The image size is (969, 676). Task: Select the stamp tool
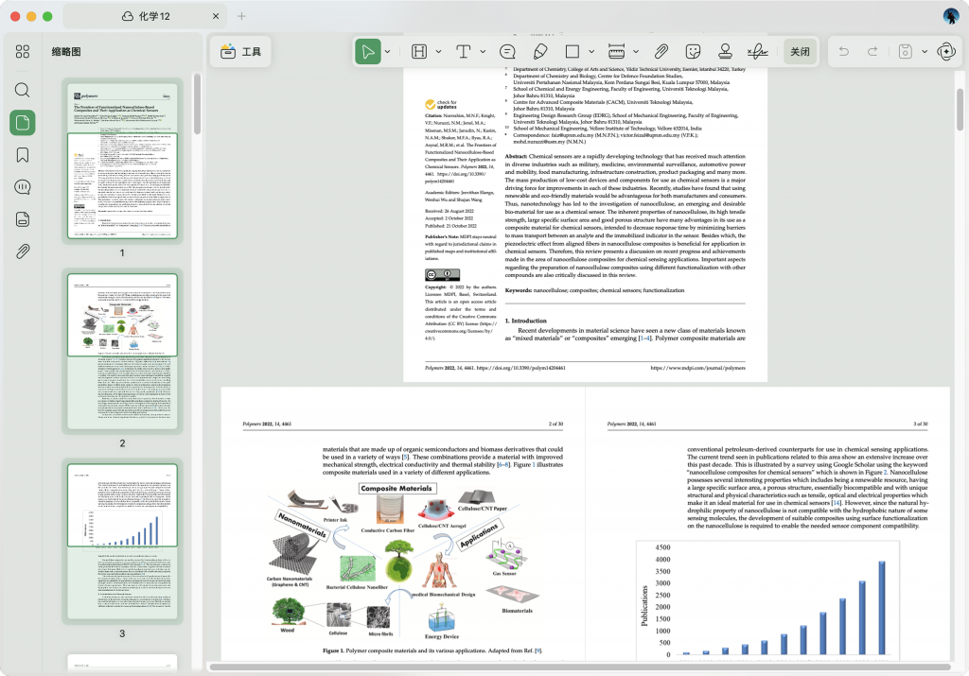[726, 52]
